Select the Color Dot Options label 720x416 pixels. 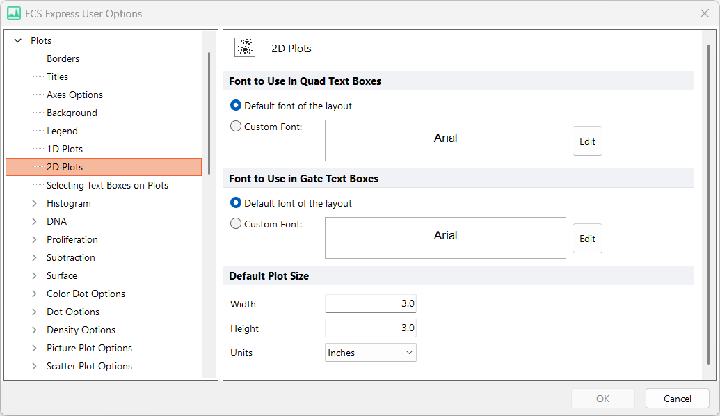point(86,294)
